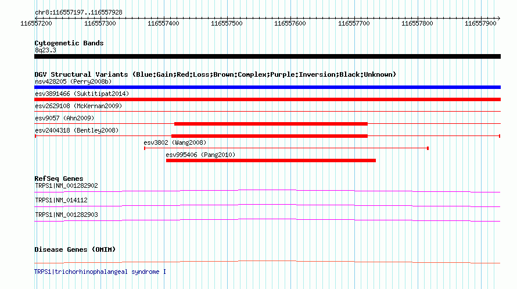Click ruler position 116557400

pyautogui.click(x=163, y=23)
